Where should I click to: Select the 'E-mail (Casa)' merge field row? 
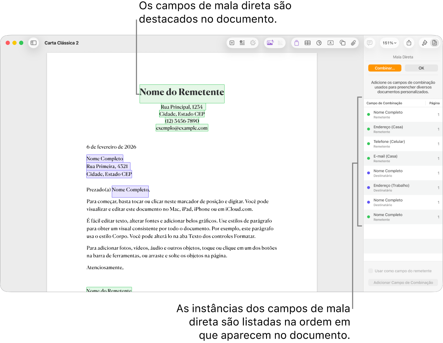click(x=403, y=158)
